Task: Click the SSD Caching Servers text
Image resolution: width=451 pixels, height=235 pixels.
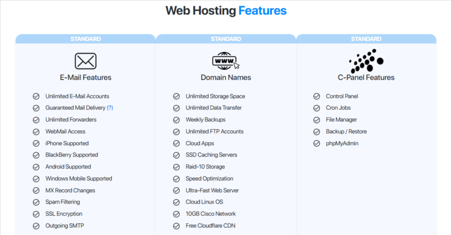Action: (211, 155)
